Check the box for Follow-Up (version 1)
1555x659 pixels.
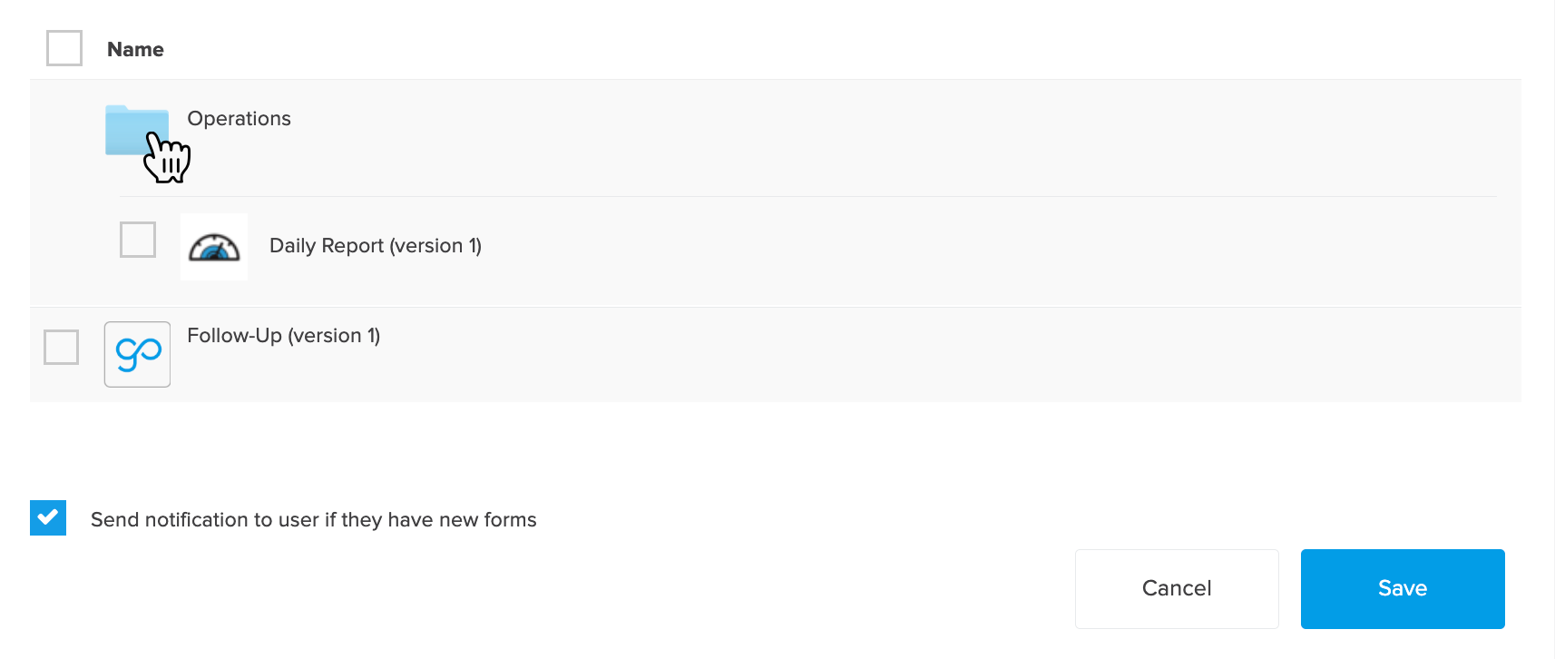click(60, 346)
